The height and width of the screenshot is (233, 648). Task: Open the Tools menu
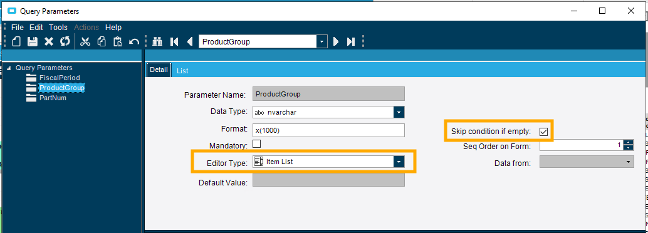coord(58,28)
